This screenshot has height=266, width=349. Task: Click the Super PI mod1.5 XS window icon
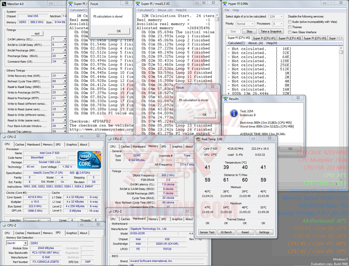pyautogui.click(x=138, y=4)
